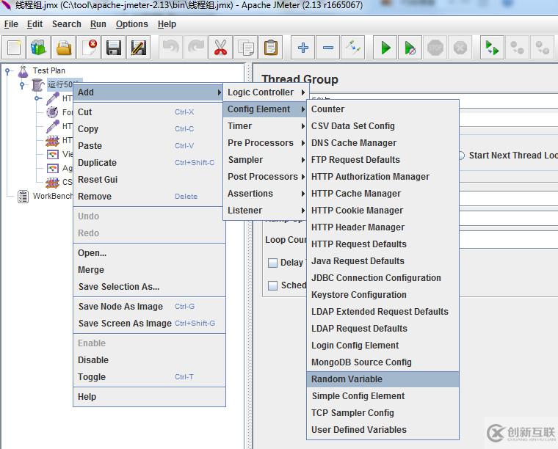Collapse the Test Plan tree node handle
558x449 pixels.
(9, 71)
